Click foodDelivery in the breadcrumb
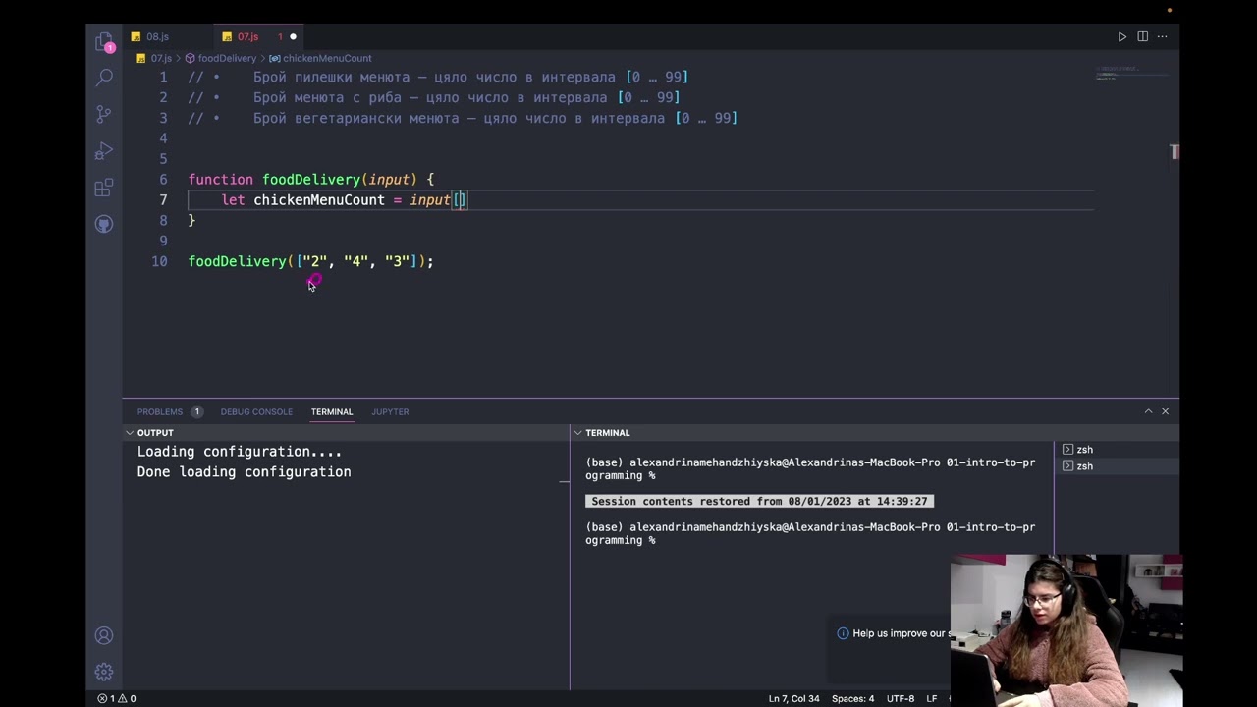 point(227,59)
